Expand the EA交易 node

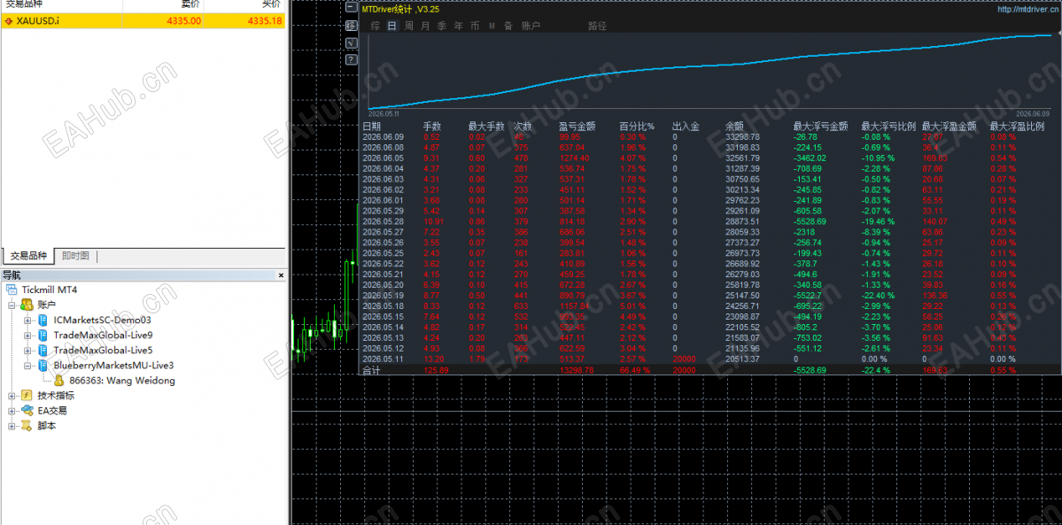[12, 411]
